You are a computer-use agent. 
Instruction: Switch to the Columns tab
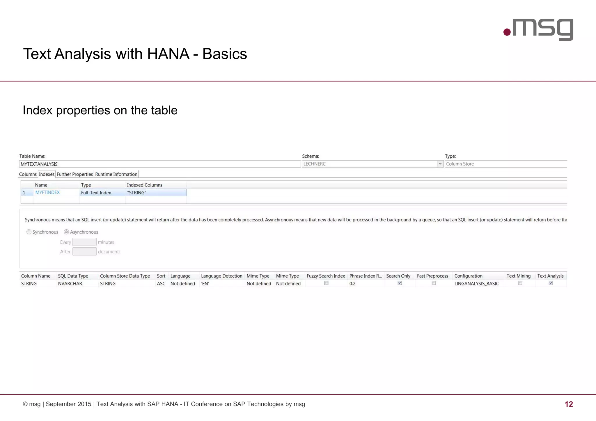(28, 174)
